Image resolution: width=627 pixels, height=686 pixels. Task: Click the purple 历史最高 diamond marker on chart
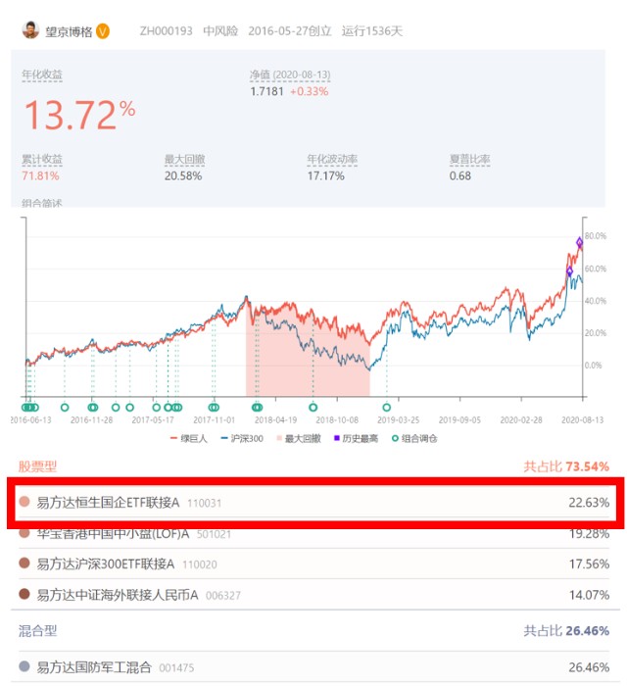pyautogui.click(x=579, y=242)
